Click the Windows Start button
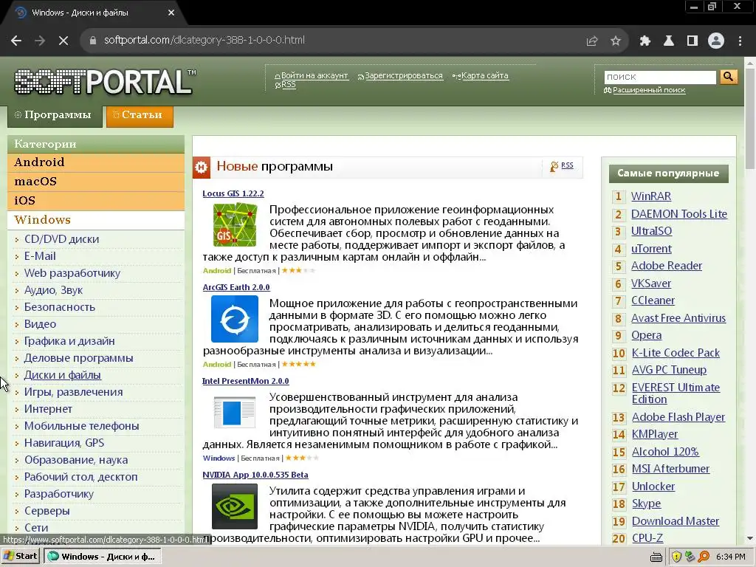Screen dimensions: 756x567 pyautogui.click(x=21, y=556)
